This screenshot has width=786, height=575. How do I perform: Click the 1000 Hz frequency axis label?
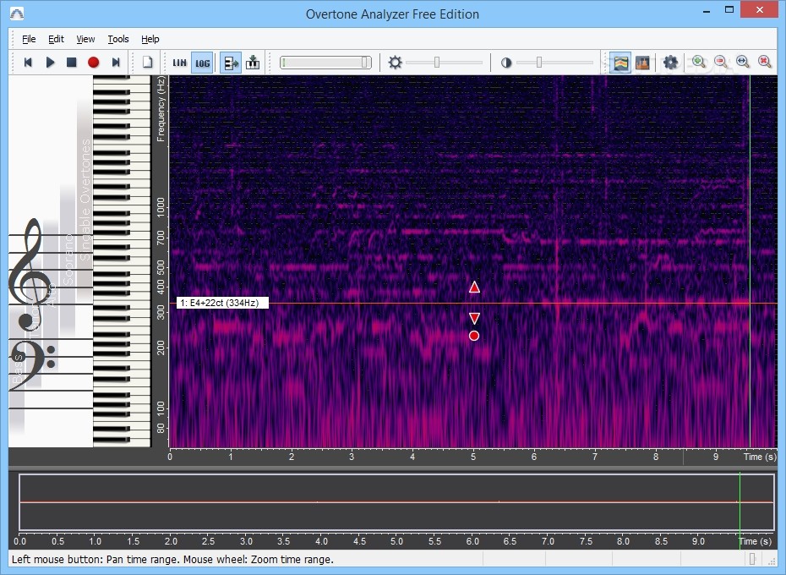(161, 207)
